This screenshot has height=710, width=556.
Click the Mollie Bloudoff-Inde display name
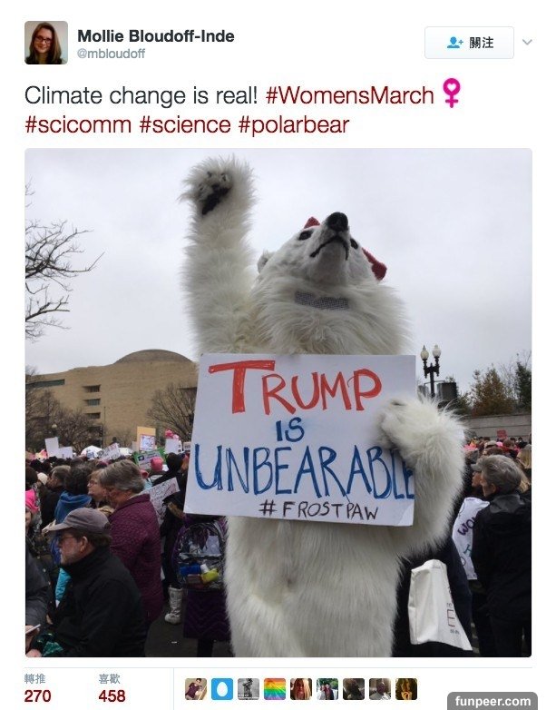[156, 36]
